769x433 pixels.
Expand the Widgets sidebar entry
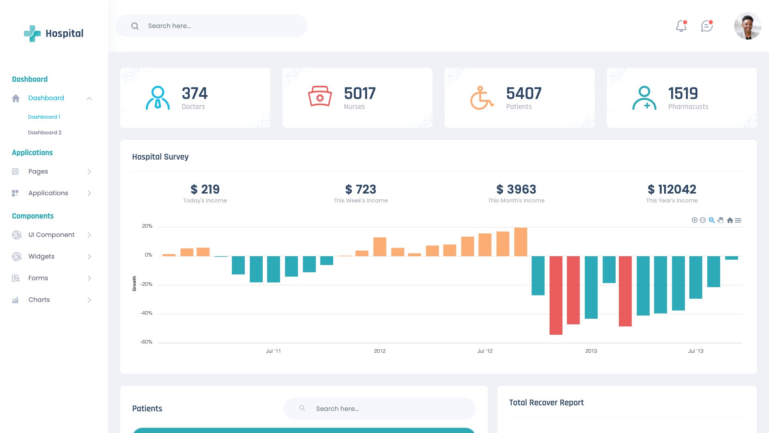click(40, 256)
